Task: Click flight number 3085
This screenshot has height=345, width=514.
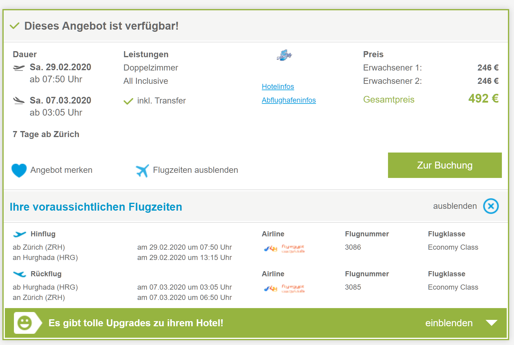Action: [353, 287]
